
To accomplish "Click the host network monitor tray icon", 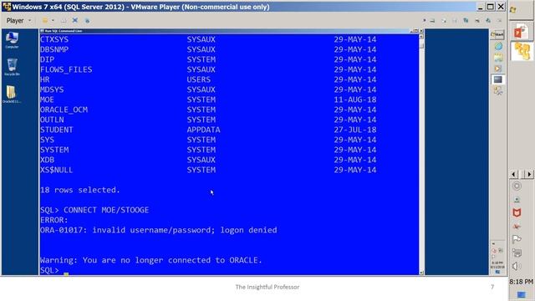I will click(x=517, y=253).
